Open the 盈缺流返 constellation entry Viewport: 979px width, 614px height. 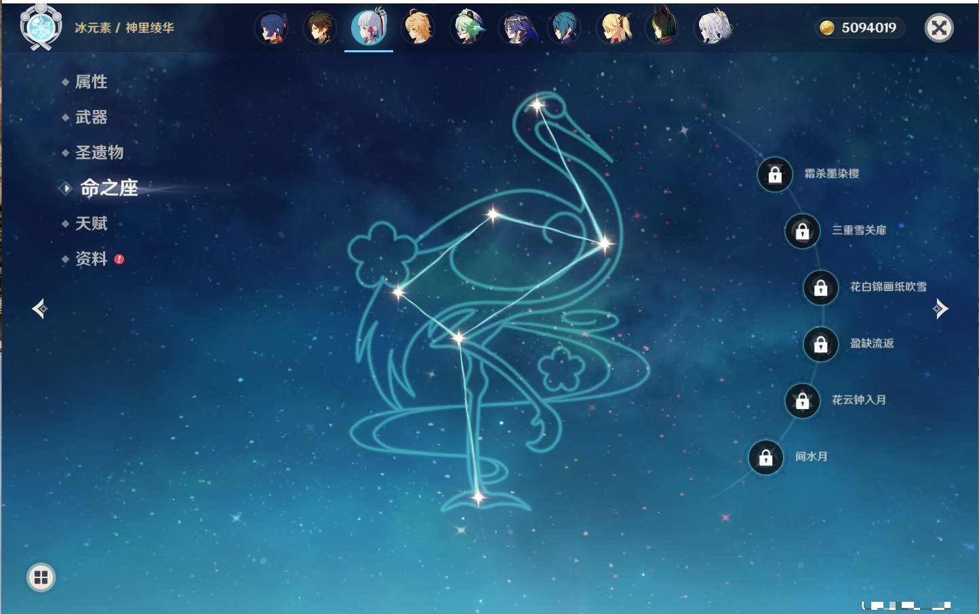871,344
